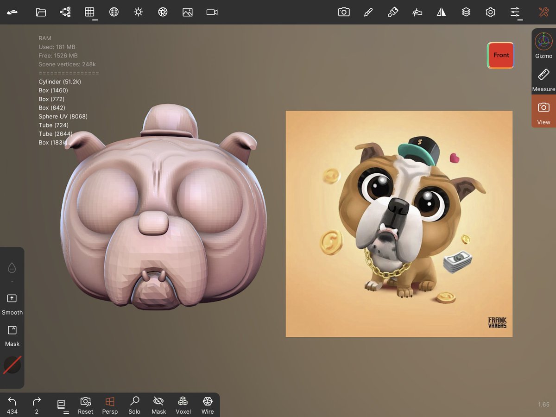Click the Box (772) entry
This screenshot has height=417, width=556.
[x=51, y=99]
